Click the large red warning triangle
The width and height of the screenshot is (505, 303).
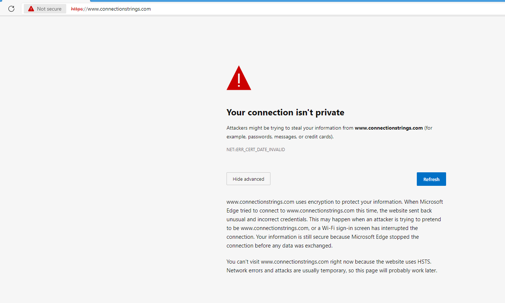[x=239, y=78]
